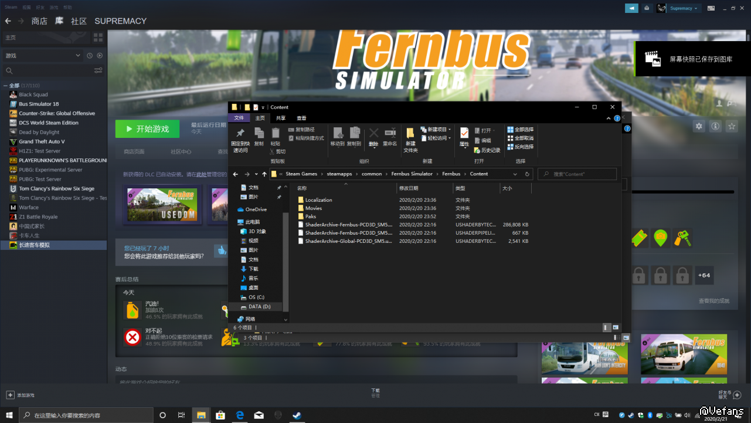Open Steam from Windows taskbar
This screenshot has height=423, width=751.
[297, 415]
